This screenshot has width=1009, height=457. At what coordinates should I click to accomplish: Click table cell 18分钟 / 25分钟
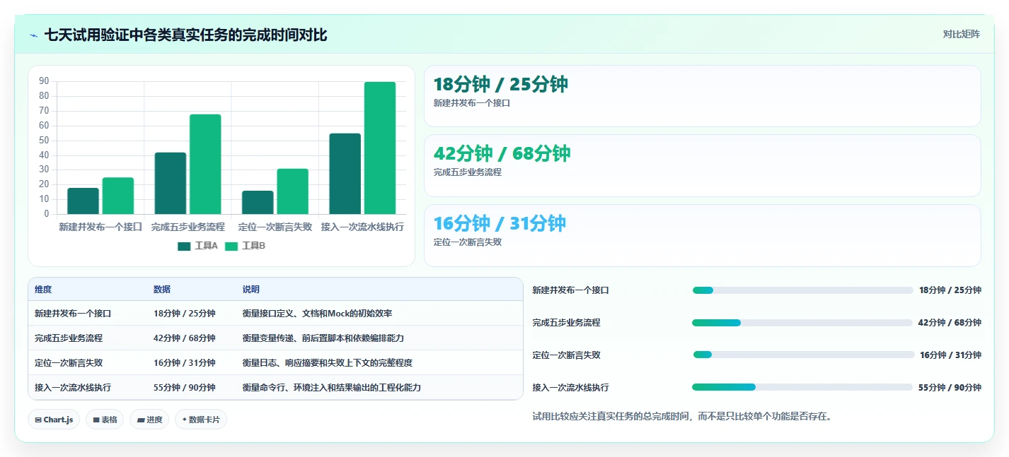tap(185, 313)
